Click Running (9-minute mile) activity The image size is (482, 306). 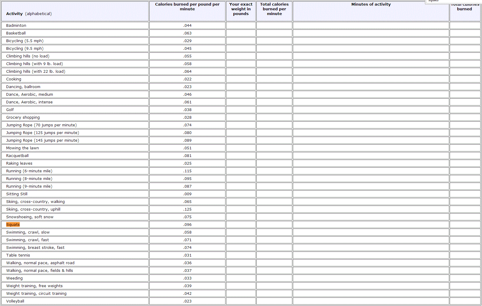coord(29,186)
